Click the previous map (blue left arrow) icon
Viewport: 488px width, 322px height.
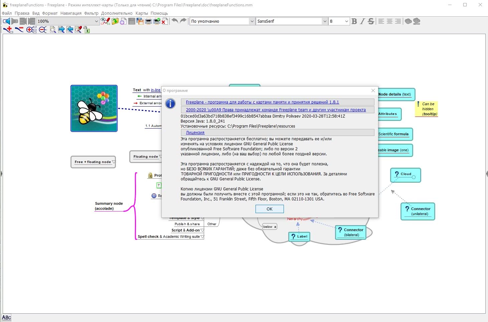tap(6, 21)
